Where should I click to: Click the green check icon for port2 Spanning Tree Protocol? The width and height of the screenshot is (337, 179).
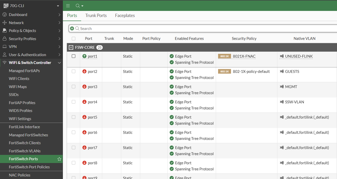coord(172,77)
